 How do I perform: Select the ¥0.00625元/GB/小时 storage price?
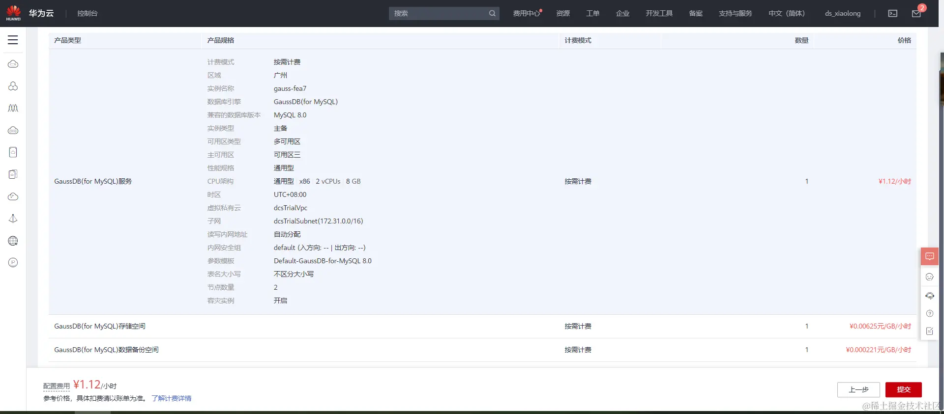881,326
